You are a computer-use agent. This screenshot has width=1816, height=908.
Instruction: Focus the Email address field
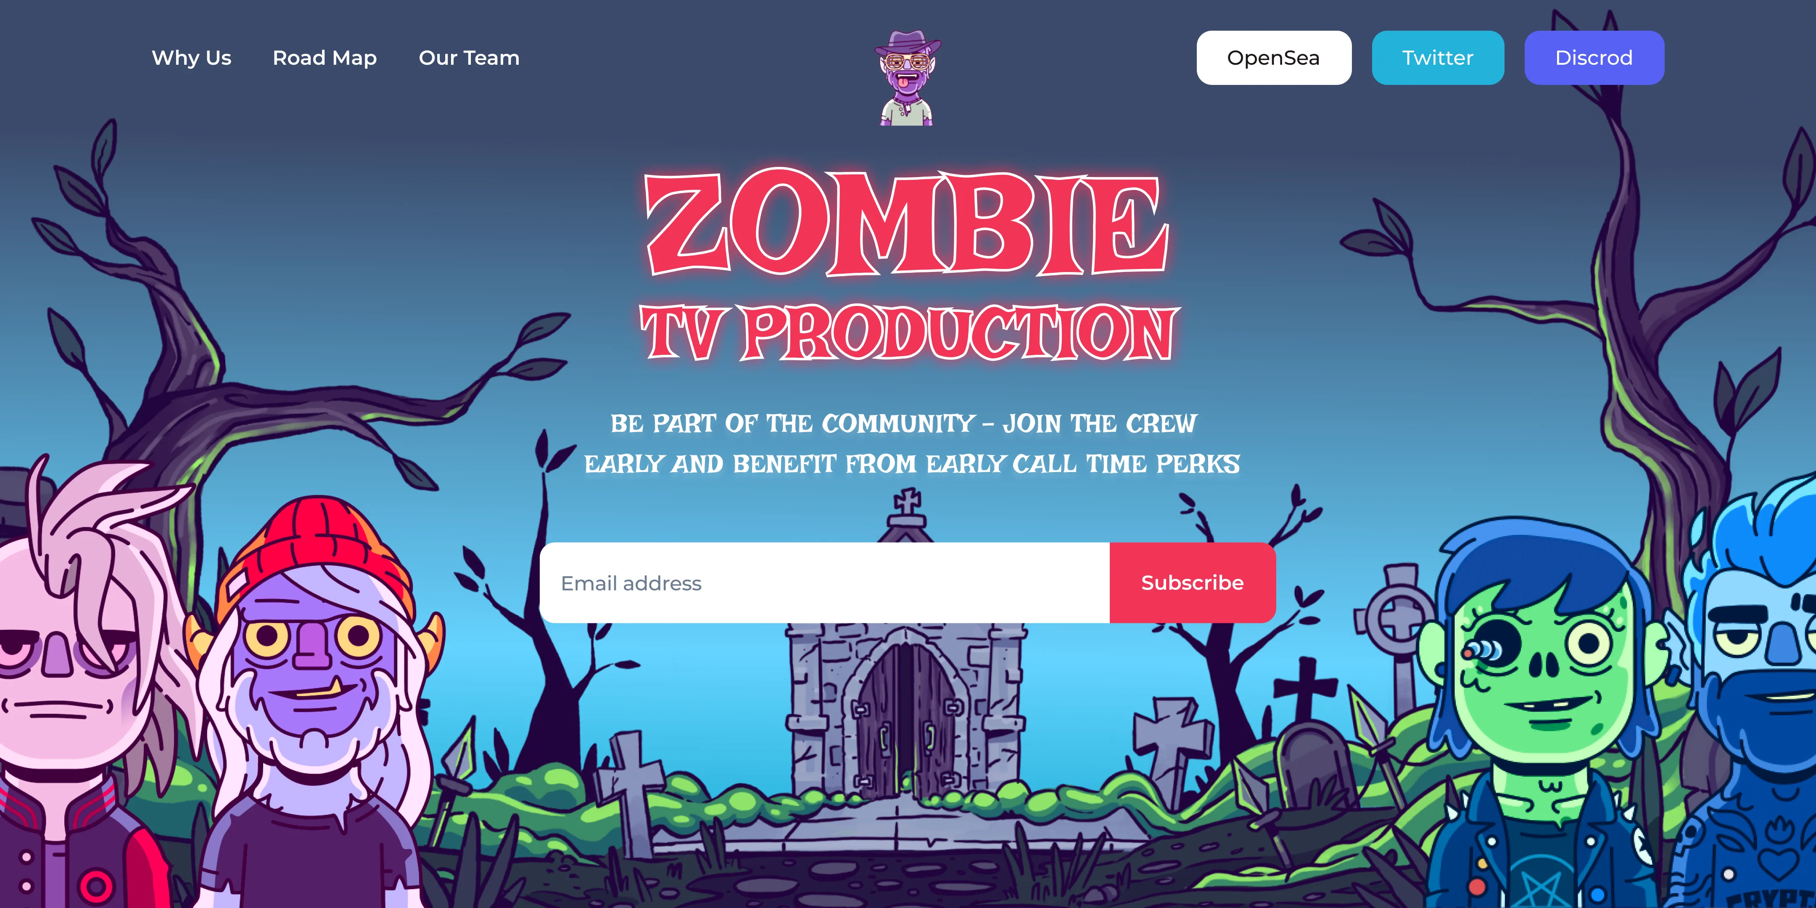coord(824,583)
